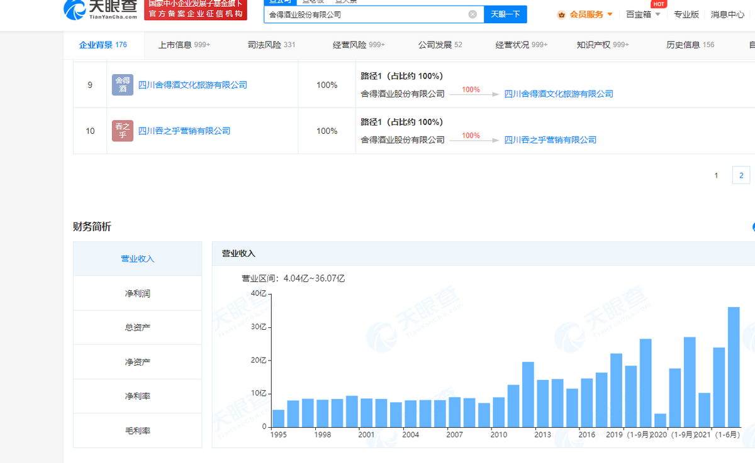Go to pagination page 1
This screenshot has width=755, height=463.
(716, 175)
